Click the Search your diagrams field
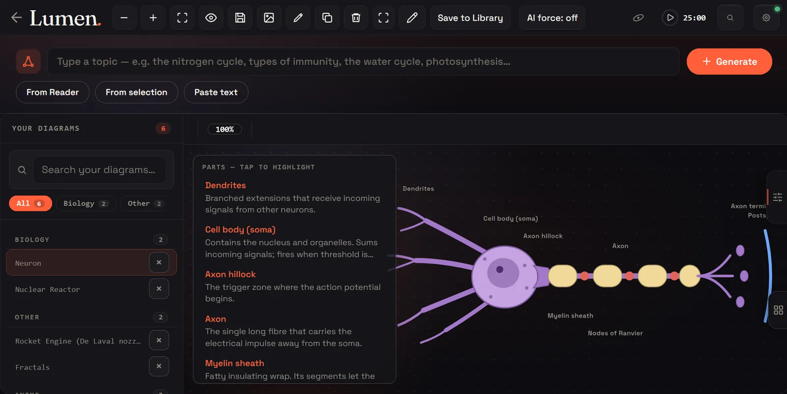This screenshot has width=787, height=394. click(99, 169)
